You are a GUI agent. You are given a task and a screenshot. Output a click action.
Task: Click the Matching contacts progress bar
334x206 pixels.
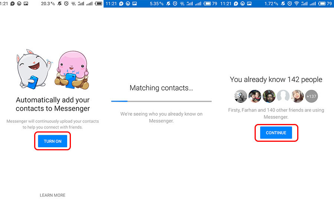[x=161, y=101]
